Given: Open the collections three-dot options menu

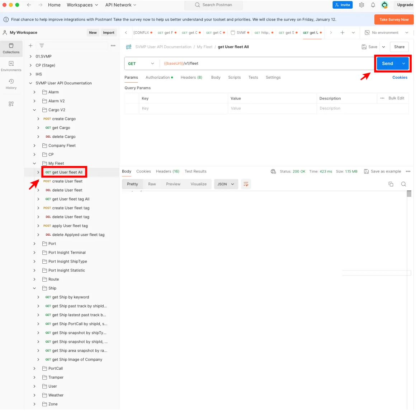Looking at the screenshot, I should tap(113, 46).
